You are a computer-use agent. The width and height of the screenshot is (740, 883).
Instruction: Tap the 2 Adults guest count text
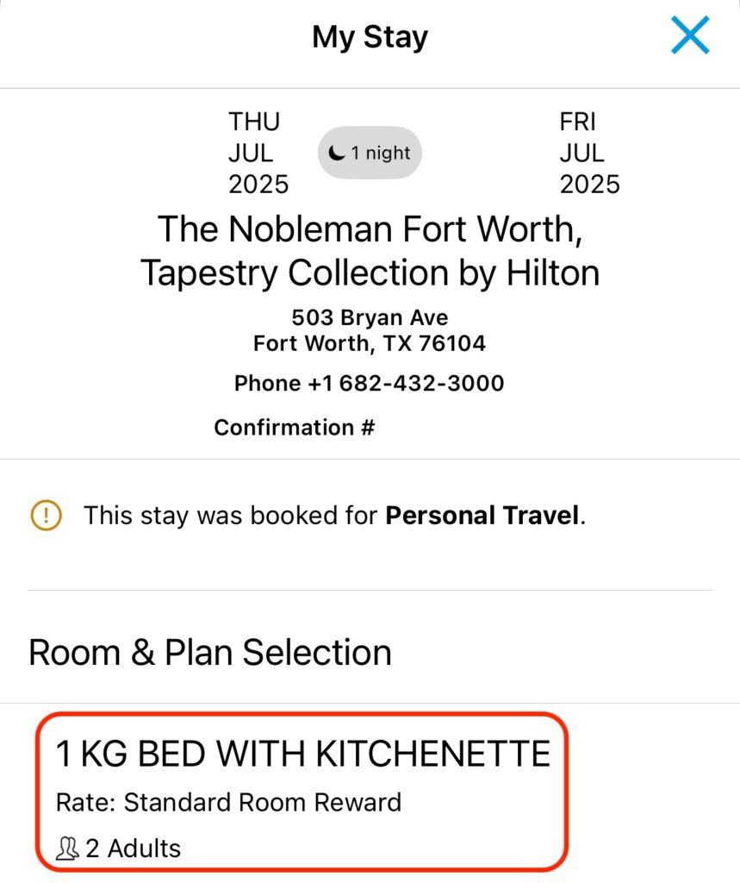(133, 849)
